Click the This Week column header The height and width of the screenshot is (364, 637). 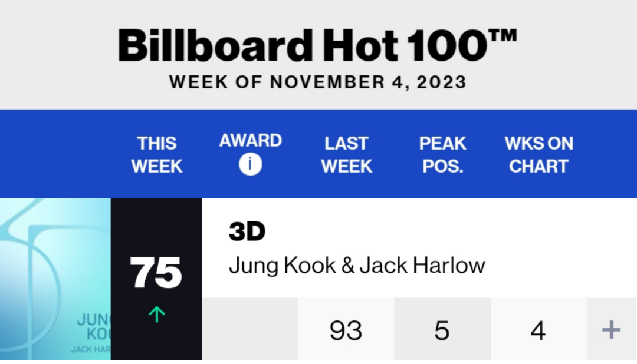pyautogui.click(x=157, y=154)
